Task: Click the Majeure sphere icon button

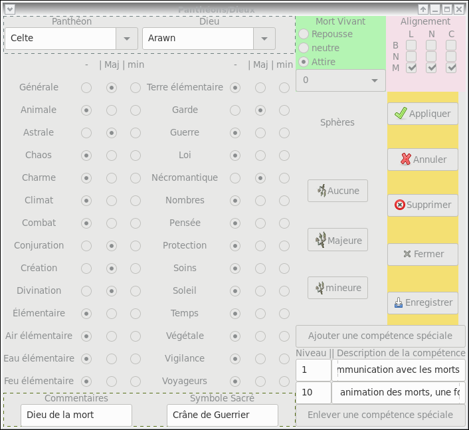Action: point(321,240)
